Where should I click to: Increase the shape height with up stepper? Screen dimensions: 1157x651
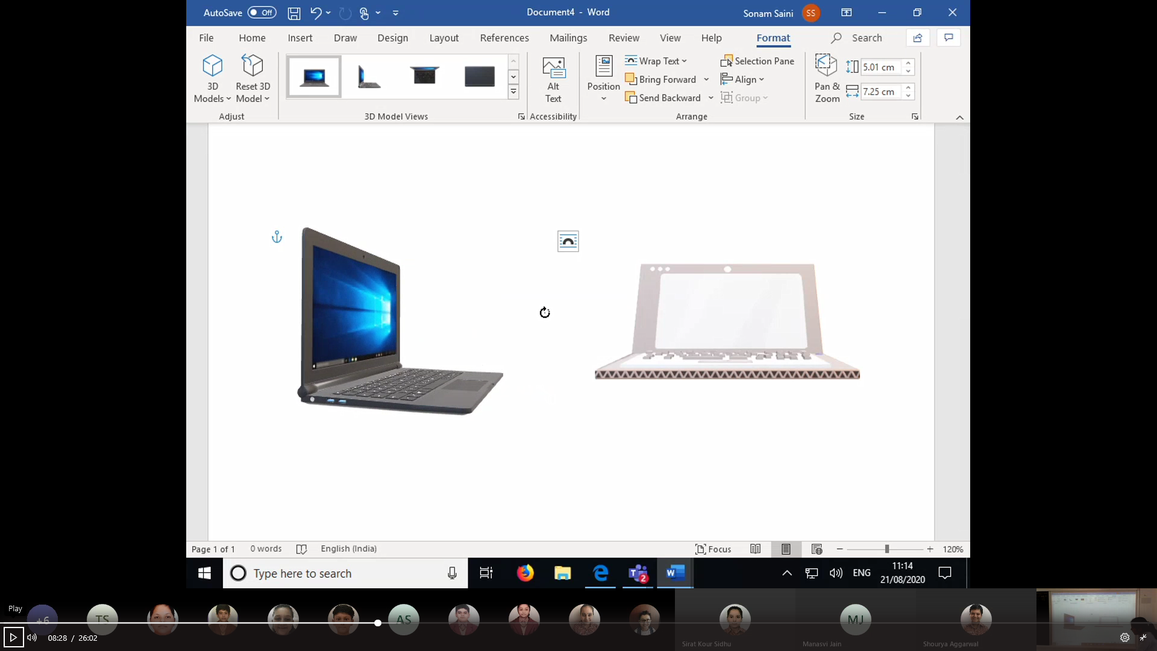click(x=908, y=63)
